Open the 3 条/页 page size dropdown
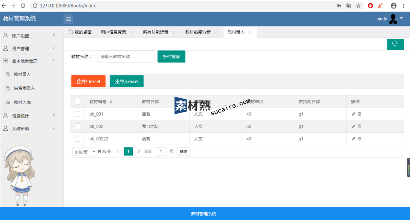The width and height of the screenshot is (410, 220). (85, 152)
